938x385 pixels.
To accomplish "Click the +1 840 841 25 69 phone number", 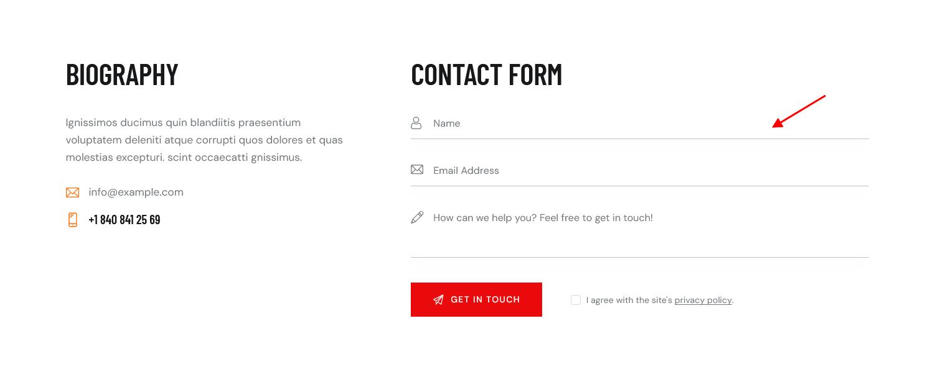I will coord(124,220).
